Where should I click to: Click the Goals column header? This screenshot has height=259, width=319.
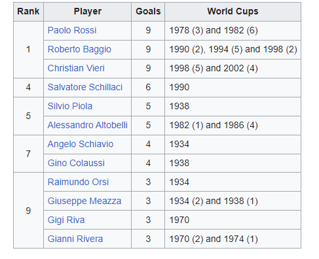pos(148,12)
